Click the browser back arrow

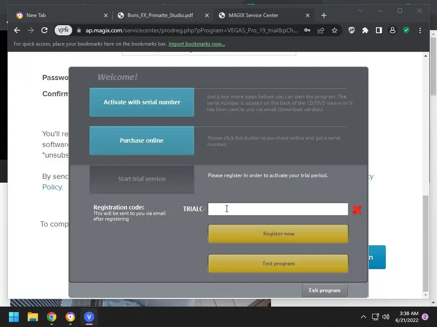point(17,30)
